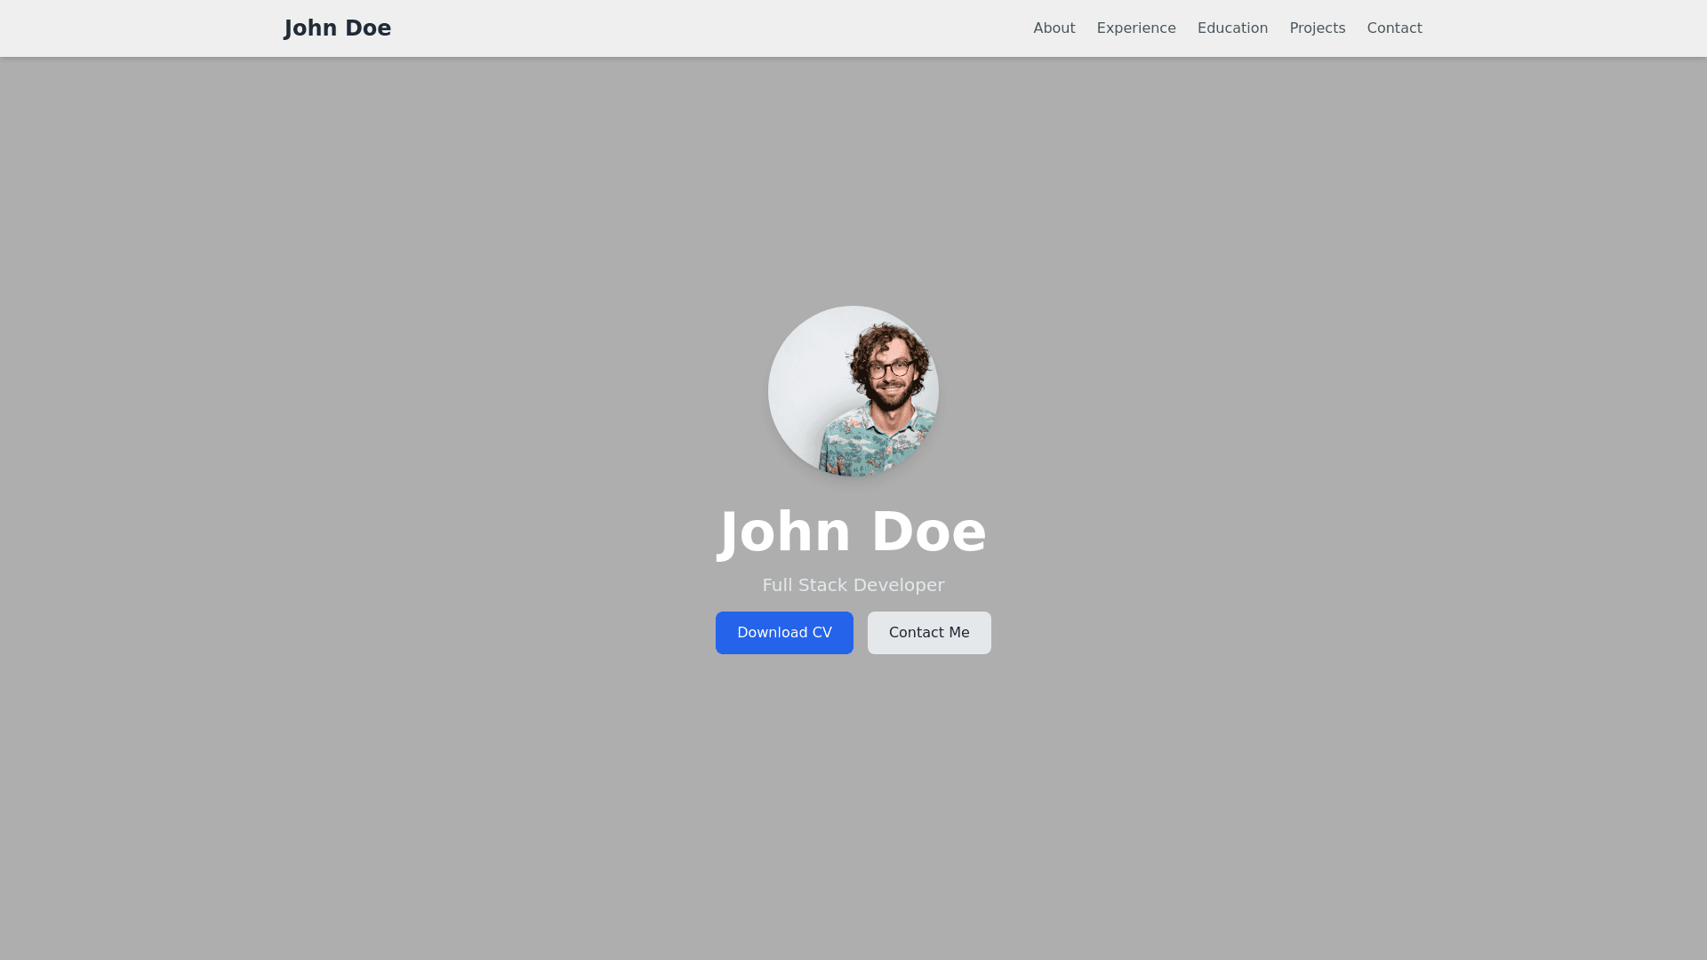1707x960 pixels.
Task: Select Contact in the top navigation
Action: [x=1393, y=28]
